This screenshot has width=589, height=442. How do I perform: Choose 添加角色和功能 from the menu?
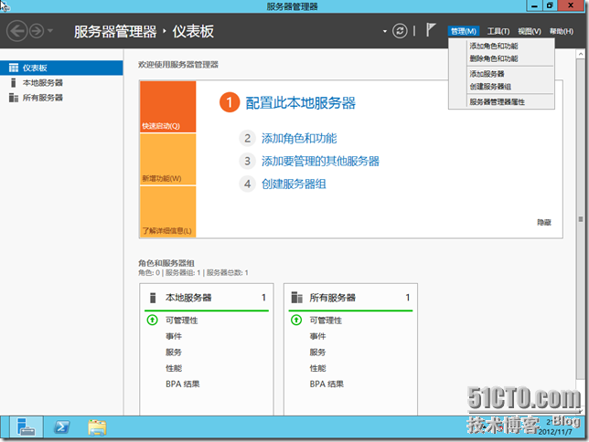(x=494, y=46)
